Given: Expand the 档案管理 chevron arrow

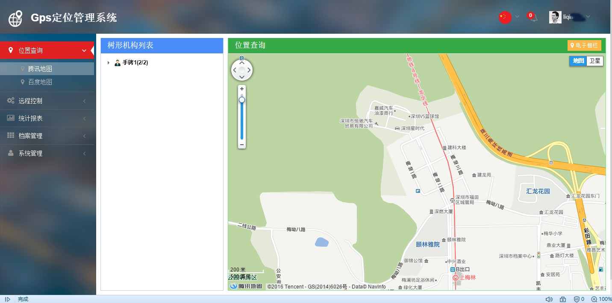Looking at the screenshot, I should pos(85,136).
